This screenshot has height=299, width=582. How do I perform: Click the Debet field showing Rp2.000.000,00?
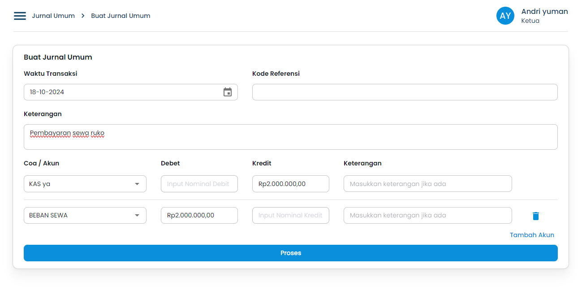[x=199, y=215]
